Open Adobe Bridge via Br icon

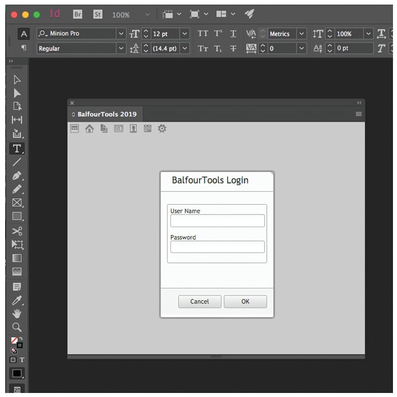[78, 14]
